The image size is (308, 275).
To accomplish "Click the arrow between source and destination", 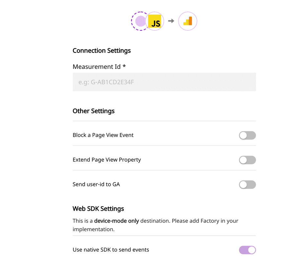I will pos(171,21).
